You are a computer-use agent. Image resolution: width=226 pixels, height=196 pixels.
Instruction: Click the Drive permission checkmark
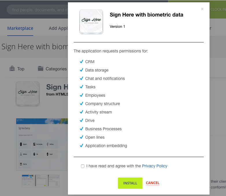click(x=81, y=120)
